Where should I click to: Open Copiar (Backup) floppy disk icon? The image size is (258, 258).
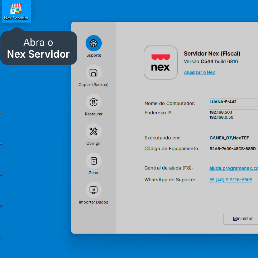click(x=94, y=72)
